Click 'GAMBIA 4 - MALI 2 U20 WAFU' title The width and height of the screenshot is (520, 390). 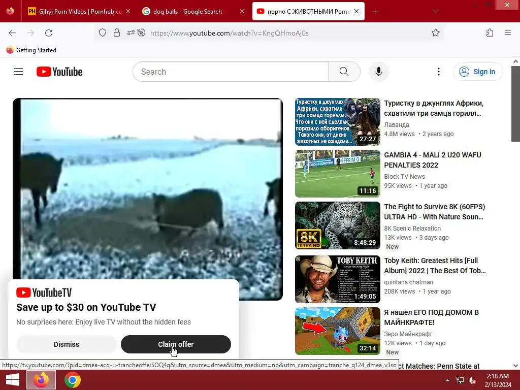433,160
